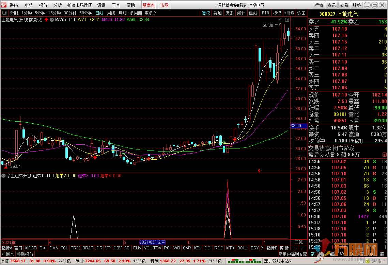Click the diamond icon at the chart's top right

coord(281,20)
